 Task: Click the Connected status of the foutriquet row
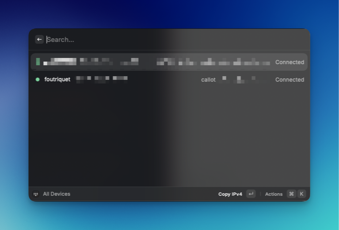[x=289, y=80]
